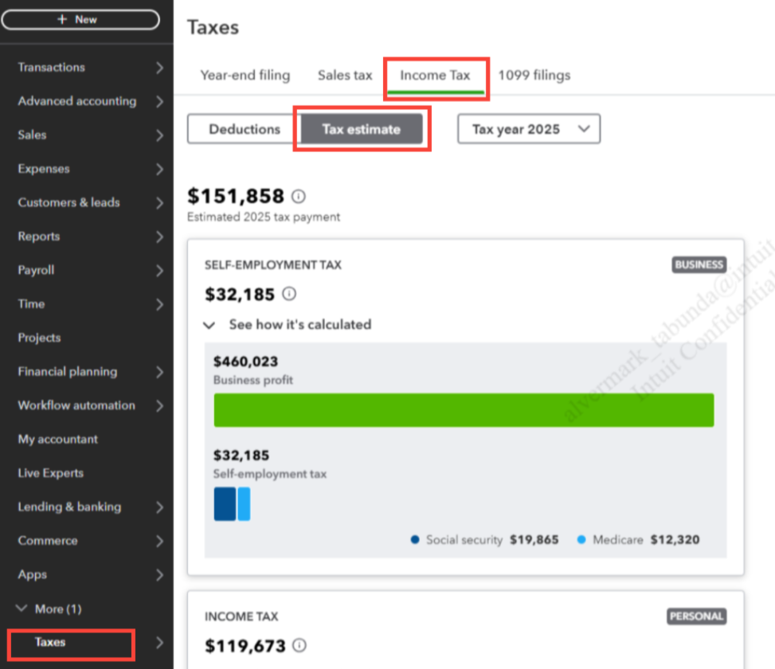Screen dimensions: 775x669
Task: Open Commerce in the sidebar
Action: point(48,541)
